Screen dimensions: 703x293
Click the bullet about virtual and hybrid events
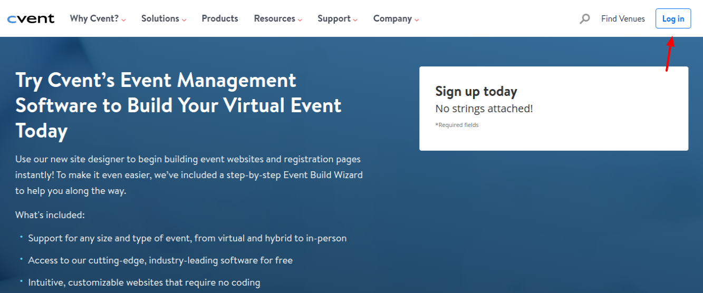(x=187, y=238)
